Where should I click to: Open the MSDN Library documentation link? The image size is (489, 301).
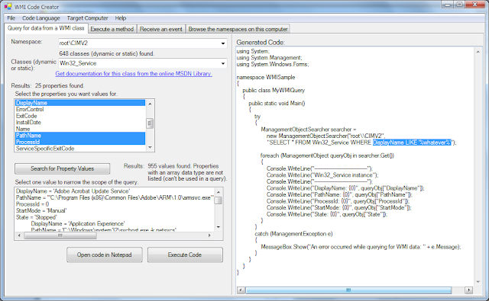click(134, 74)
